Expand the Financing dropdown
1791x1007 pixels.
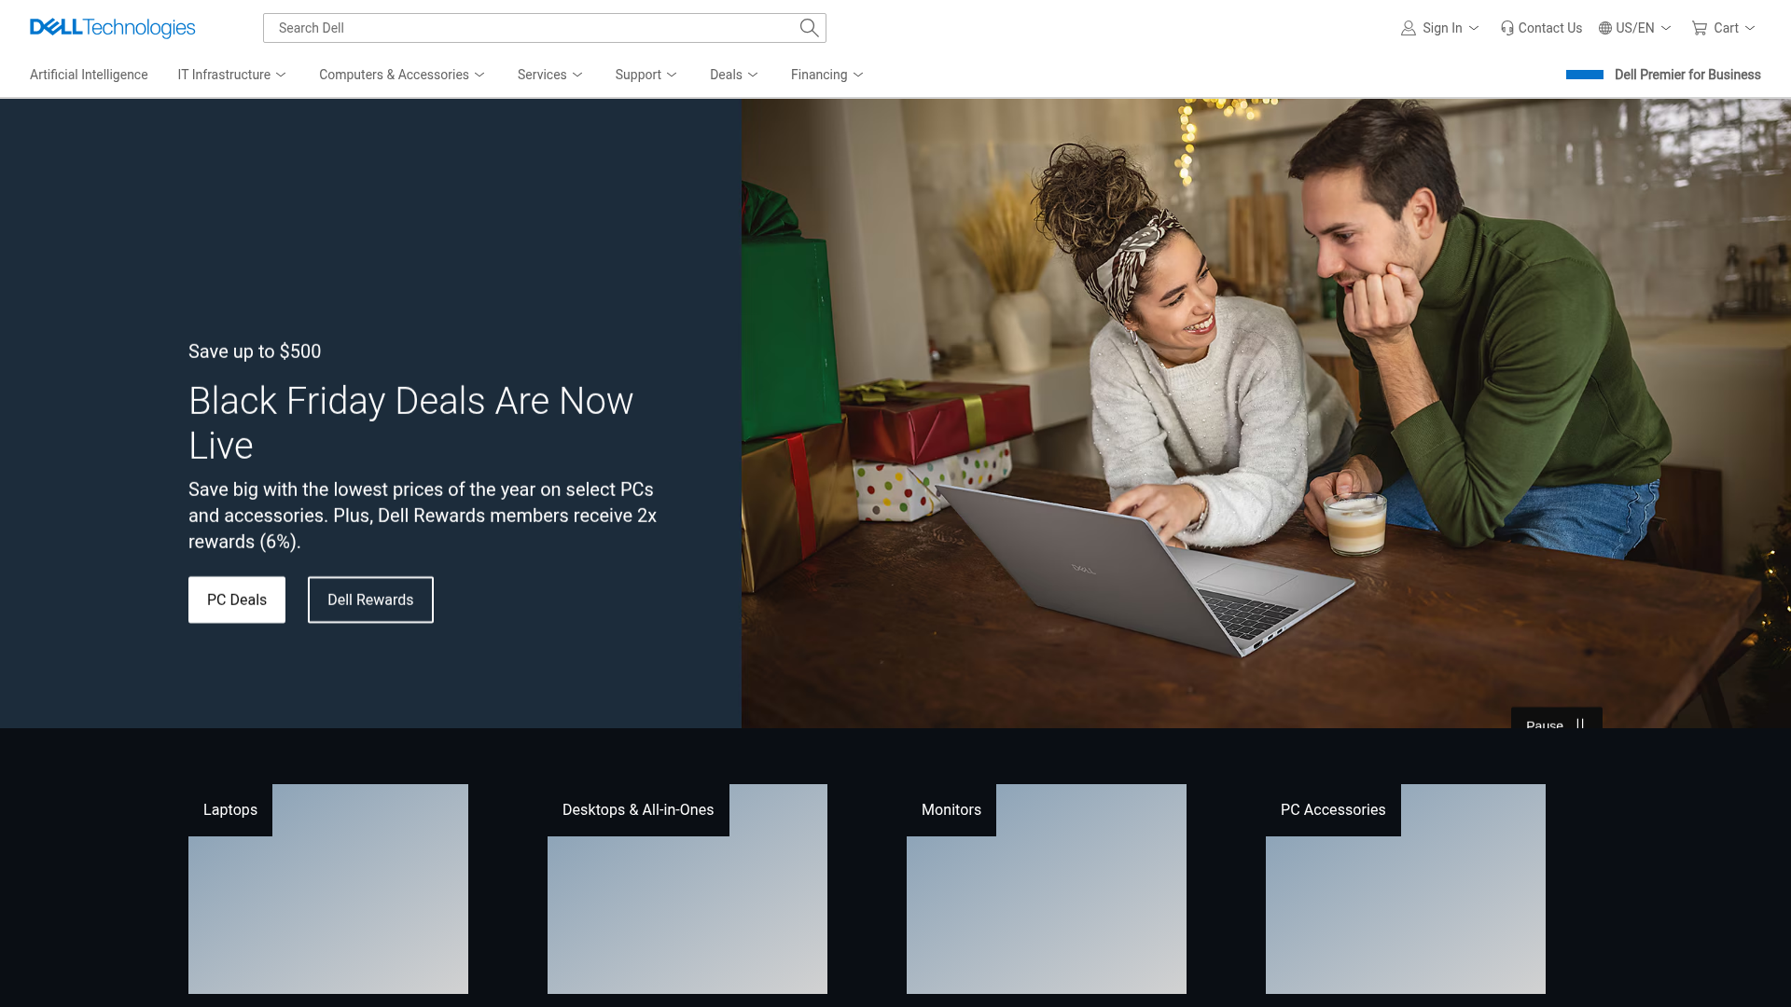[x=826, y=75]
